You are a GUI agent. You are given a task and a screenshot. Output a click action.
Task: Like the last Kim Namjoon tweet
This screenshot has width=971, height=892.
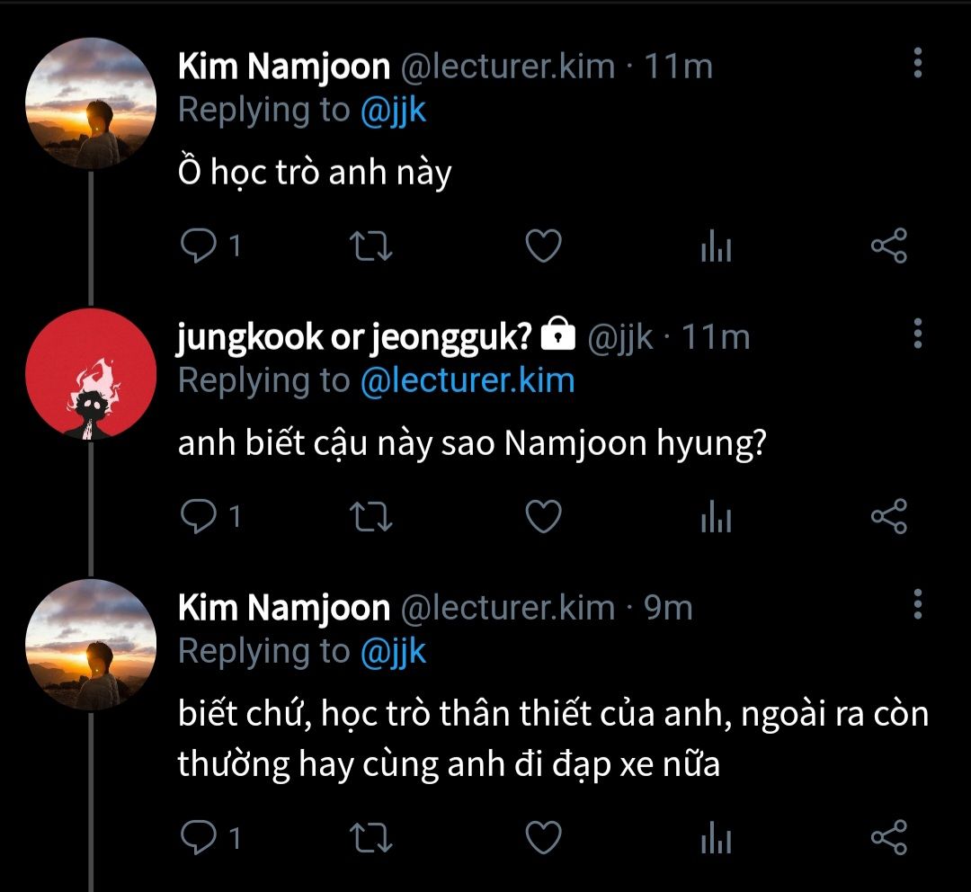pos(543,837)
